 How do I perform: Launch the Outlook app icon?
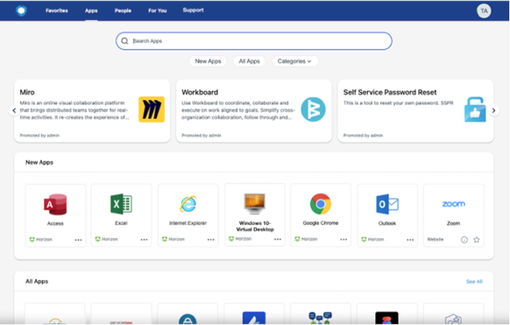coord(387,205)
